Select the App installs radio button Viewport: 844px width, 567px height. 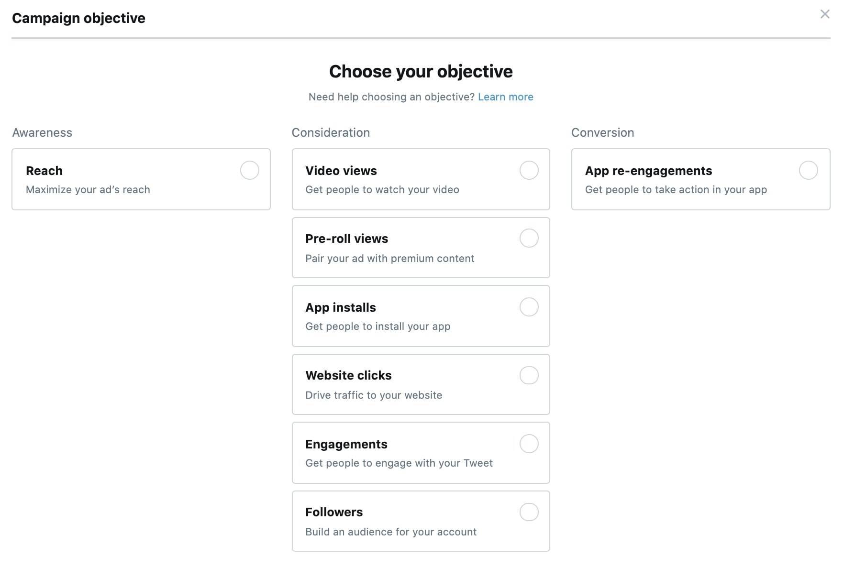529,307
